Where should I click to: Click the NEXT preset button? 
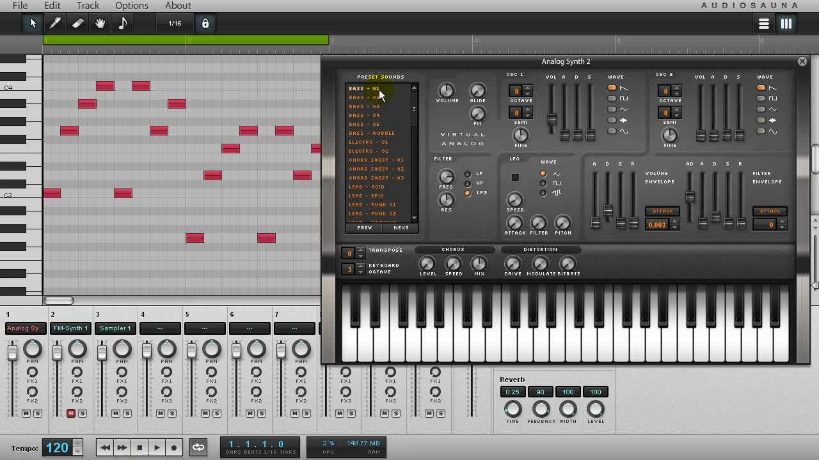(x=401, y=227)
